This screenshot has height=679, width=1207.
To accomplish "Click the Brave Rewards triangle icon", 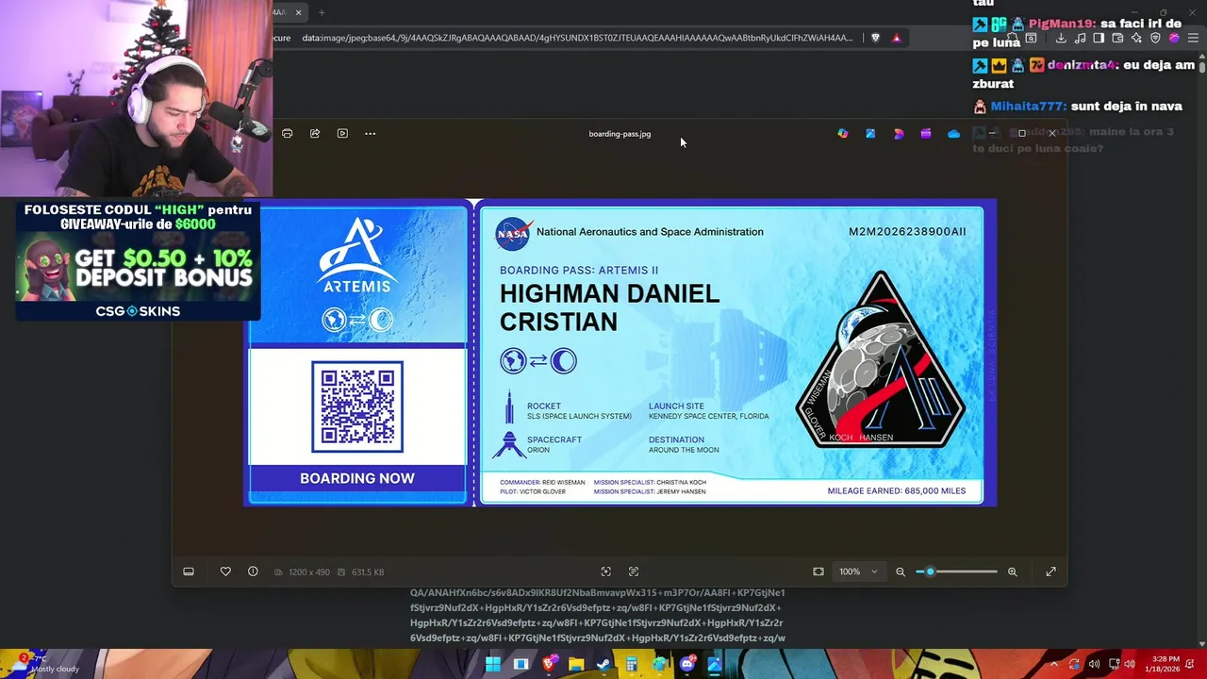I will (x=897, y=38).
